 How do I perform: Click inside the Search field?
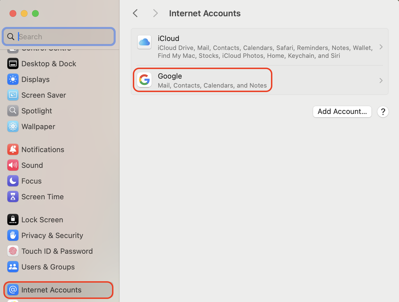tap(59, 36)
